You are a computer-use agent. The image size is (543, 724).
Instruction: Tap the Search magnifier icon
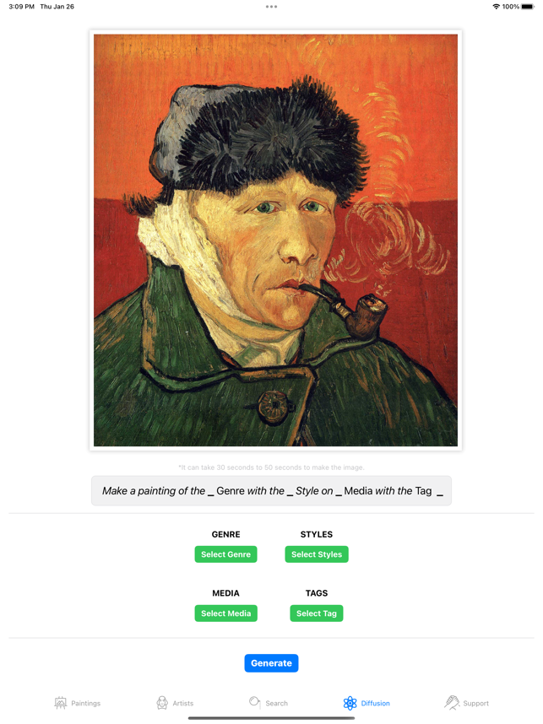(255, 702)
